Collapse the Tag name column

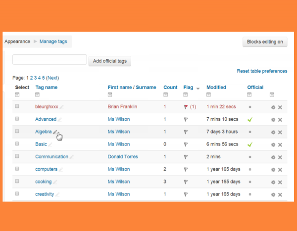coord(38,94)
